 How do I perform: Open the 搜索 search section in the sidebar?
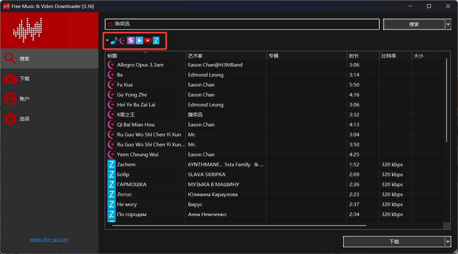[x=49, y=59]
